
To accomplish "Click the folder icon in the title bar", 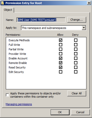I will (x=3, y=3).
